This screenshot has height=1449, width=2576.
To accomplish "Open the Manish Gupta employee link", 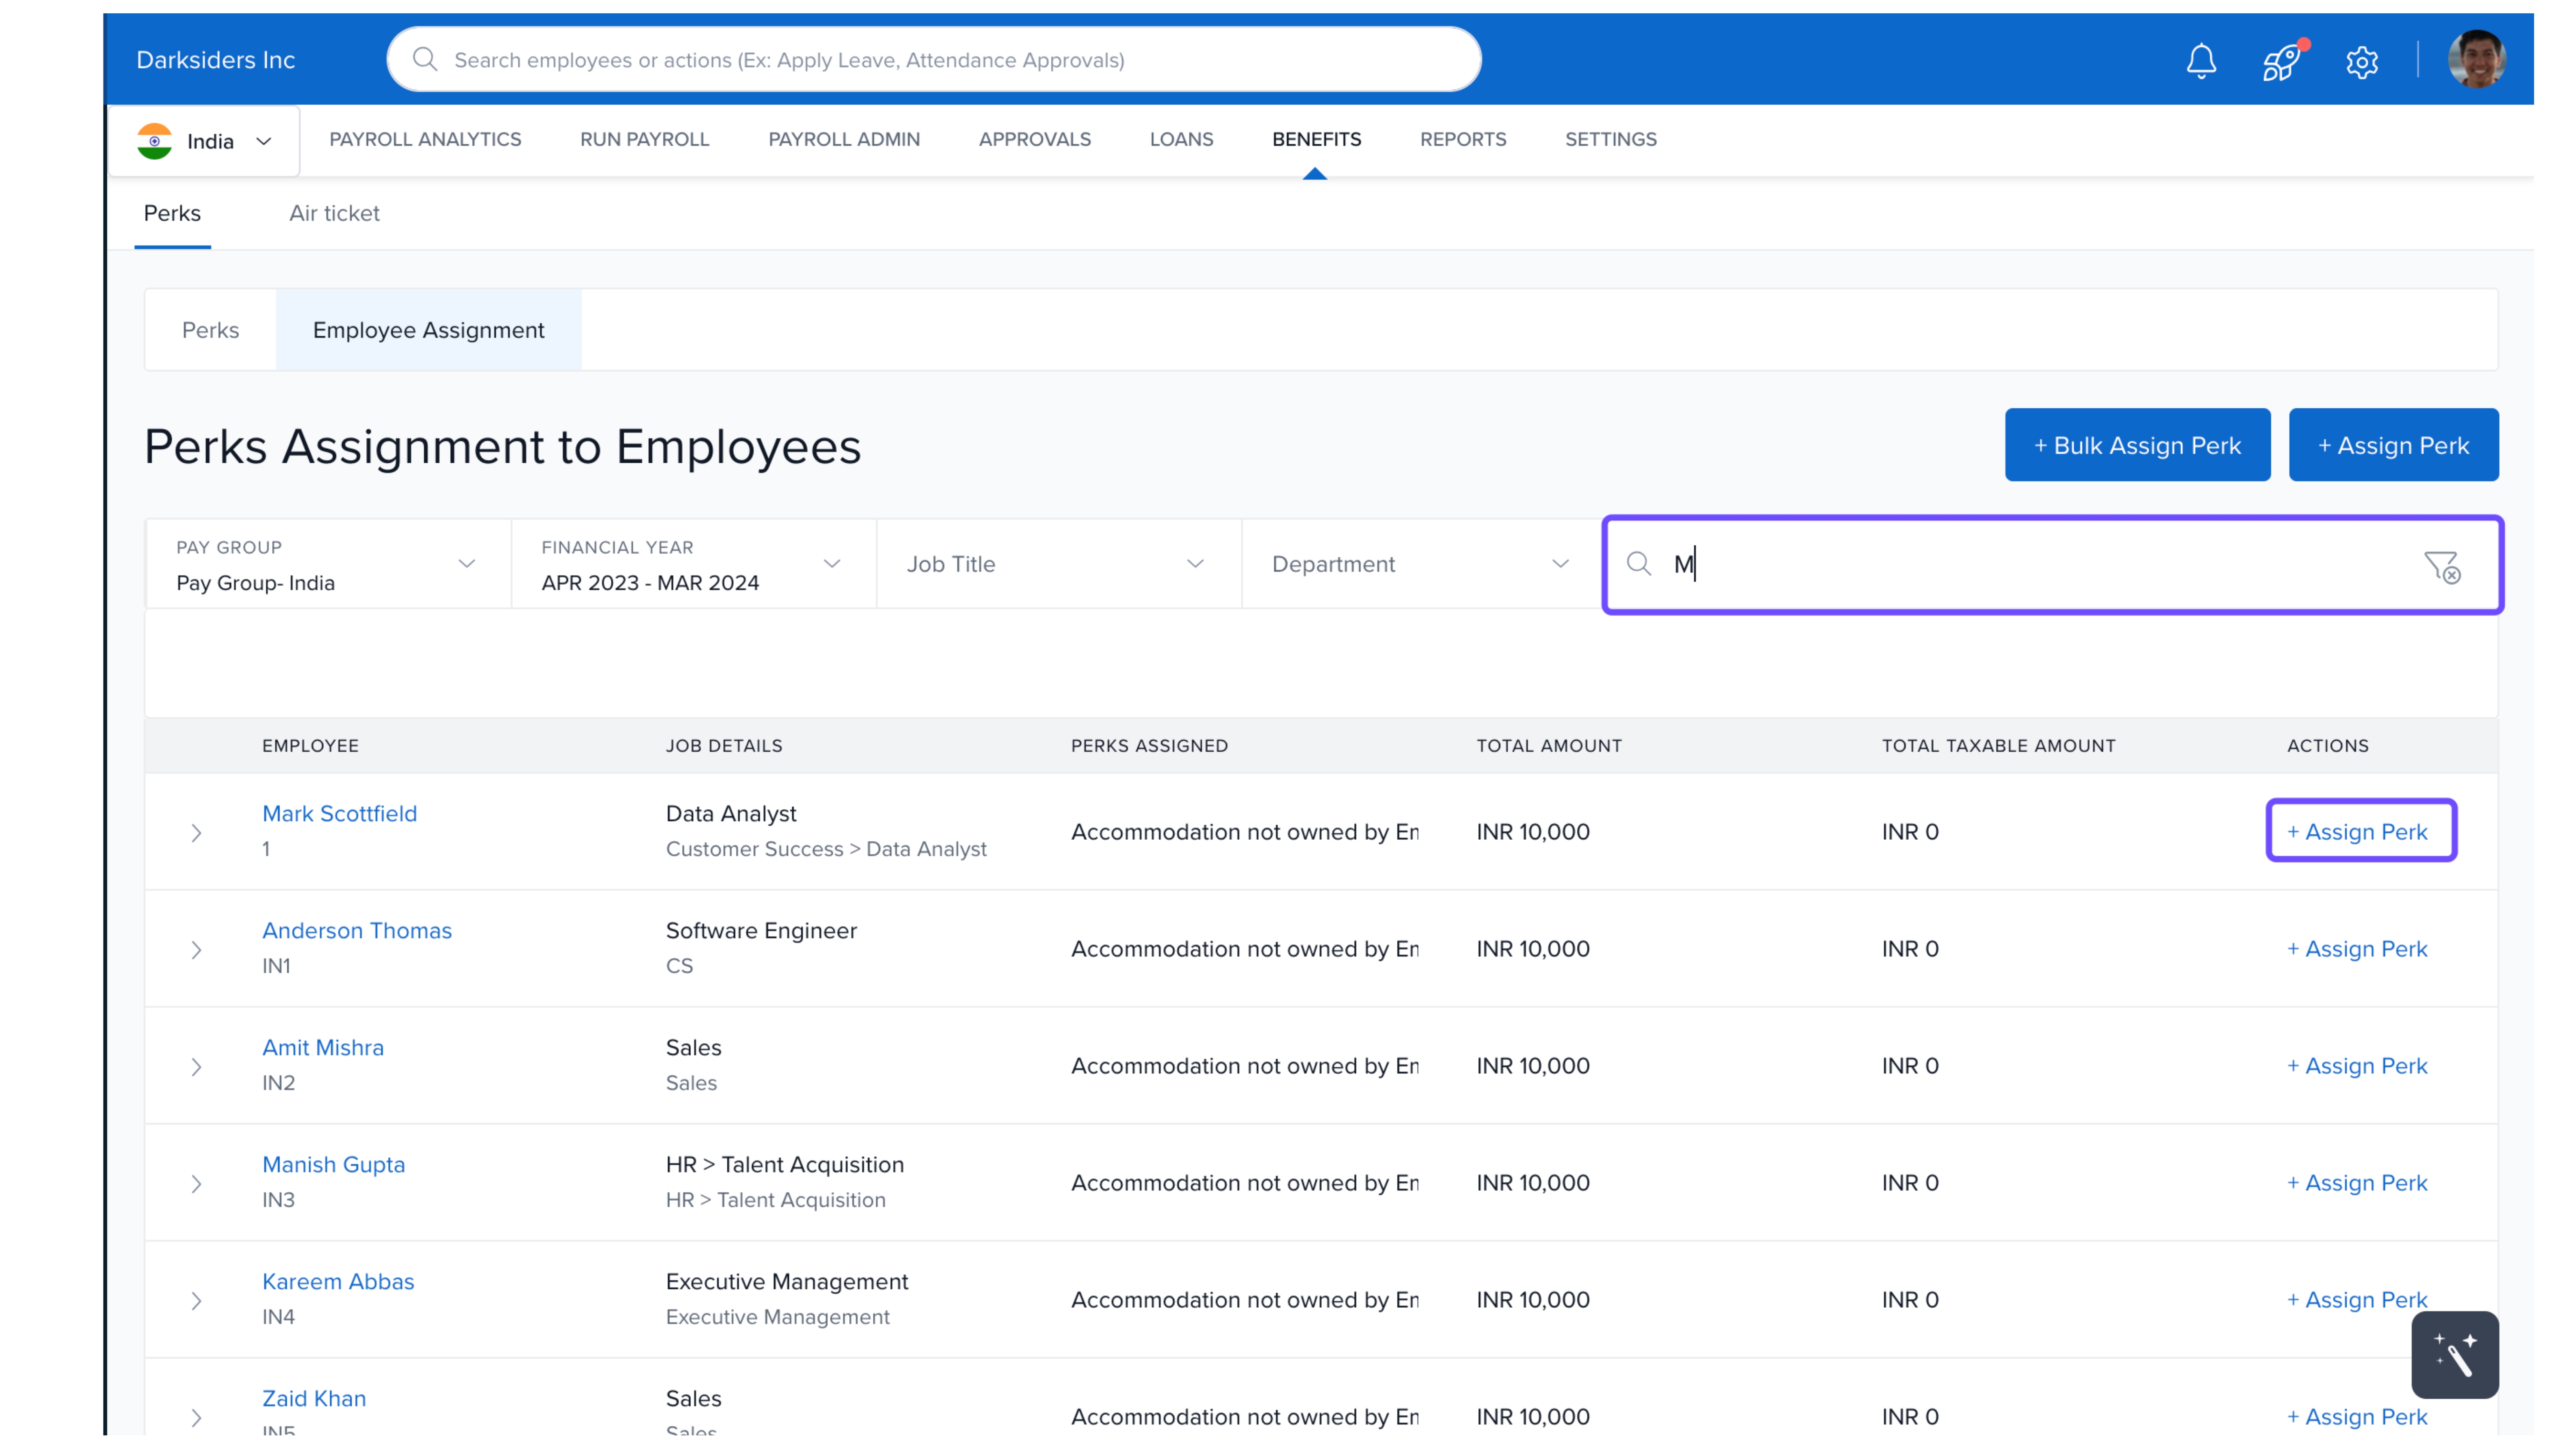I will click(333, 1164).
